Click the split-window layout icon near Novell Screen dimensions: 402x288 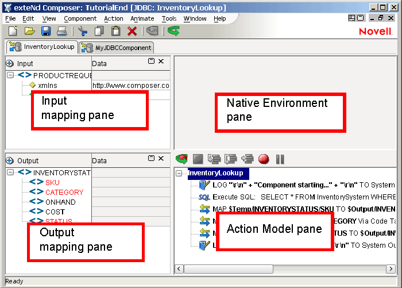(351, 18)
